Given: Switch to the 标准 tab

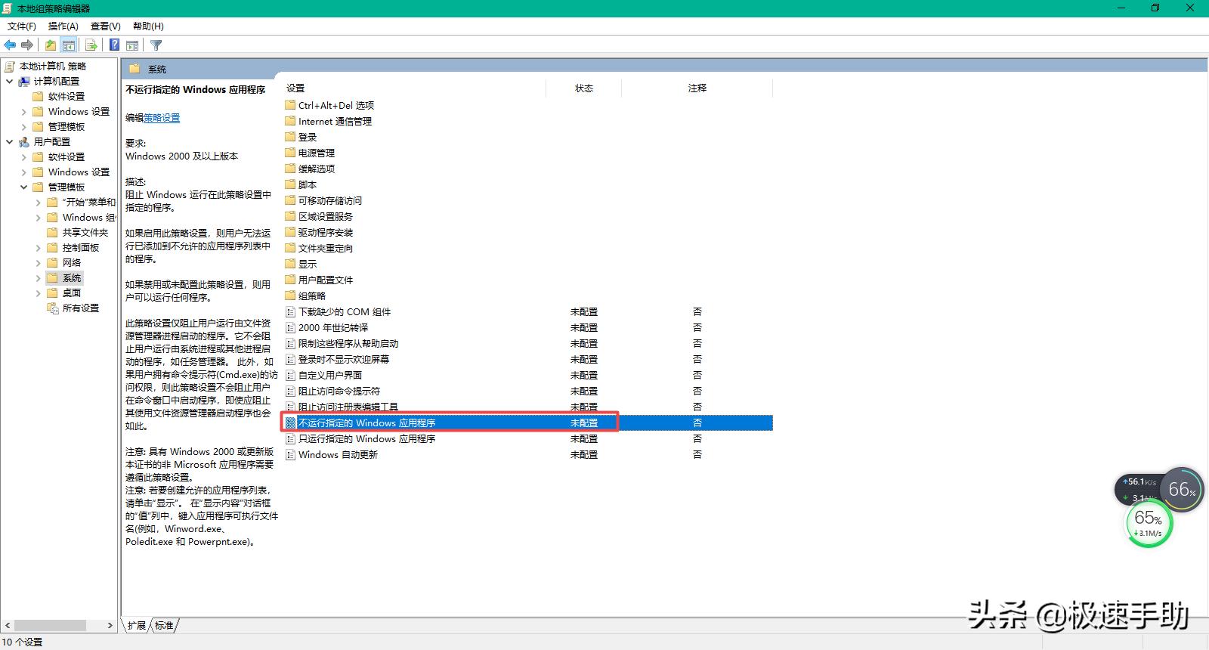Looking at the screenshot, I should [164, 625].
